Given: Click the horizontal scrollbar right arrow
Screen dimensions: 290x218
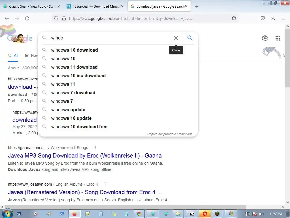Looking at the screenshot, I should click(x=283, y=207).
